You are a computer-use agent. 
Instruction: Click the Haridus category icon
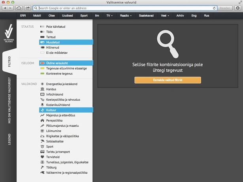pos(42,90)
